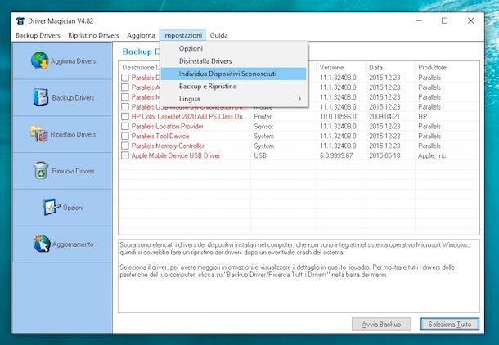The height and width of the screenshot is (345, 499).
Task: Tick checkbox for Parallels Tool Device
Action: point(125,136)
